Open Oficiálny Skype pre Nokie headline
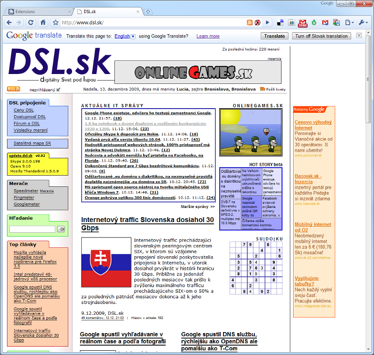Screen dimensions: 374x355 tap(122, 134)
